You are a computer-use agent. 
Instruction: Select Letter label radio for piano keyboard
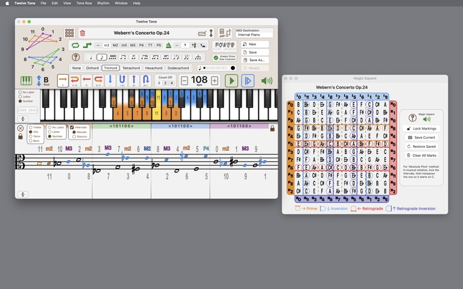click(x=20, y=97)
